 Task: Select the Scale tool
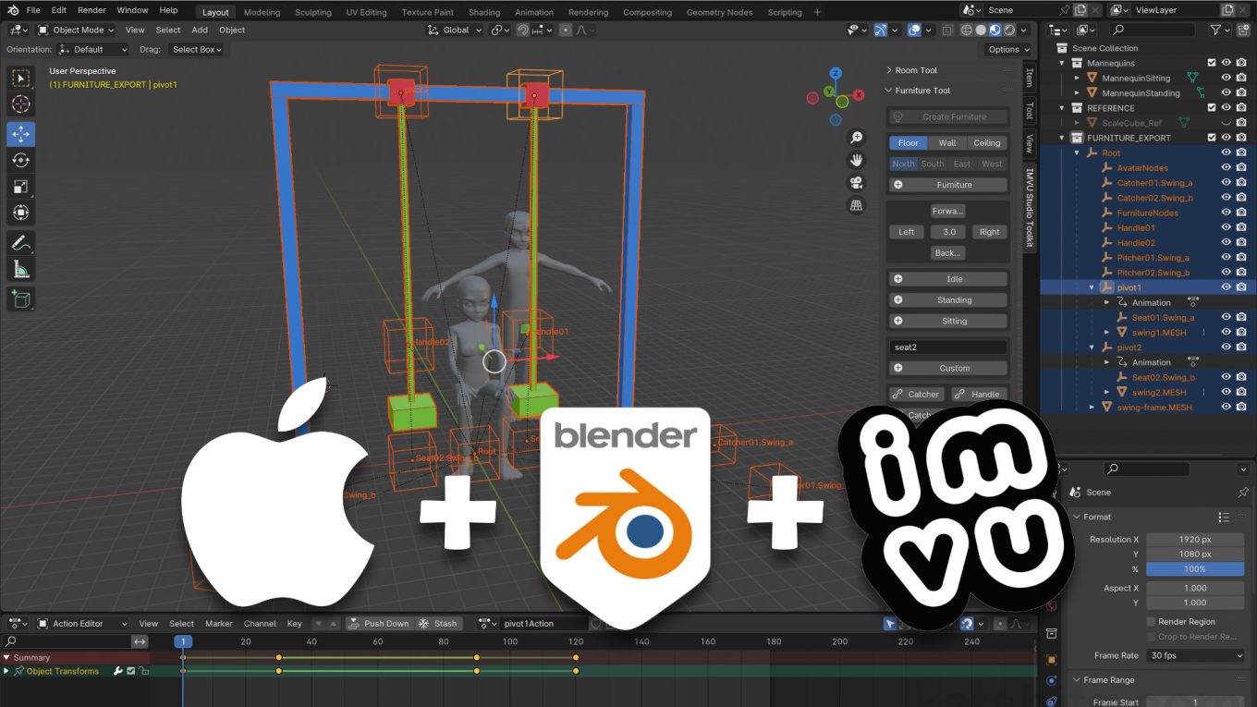pyautogui.click(x=20, y=187)
